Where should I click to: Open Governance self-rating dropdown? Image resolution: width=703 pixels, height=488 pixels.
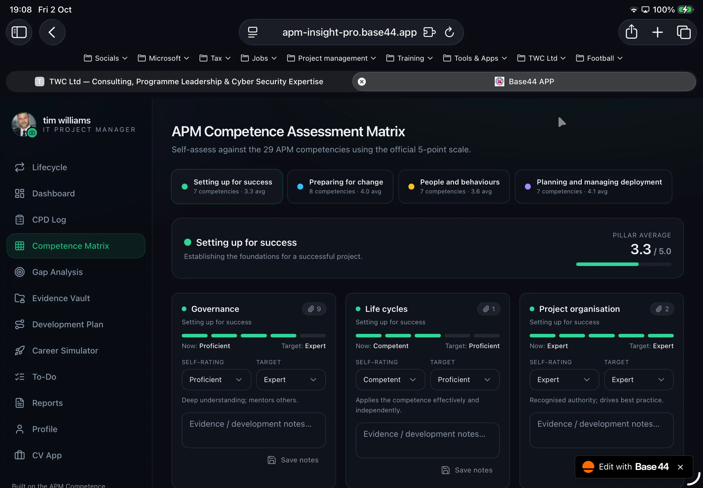click(x=216, y=379)
